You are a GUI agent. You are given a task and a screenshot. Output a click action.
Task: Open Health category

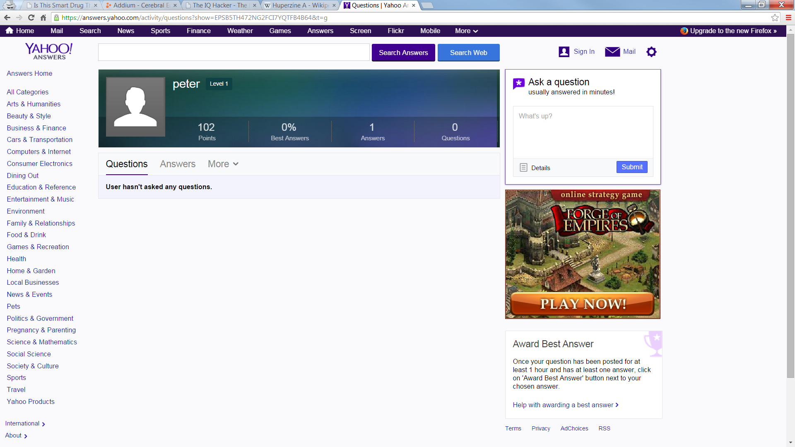17,259
